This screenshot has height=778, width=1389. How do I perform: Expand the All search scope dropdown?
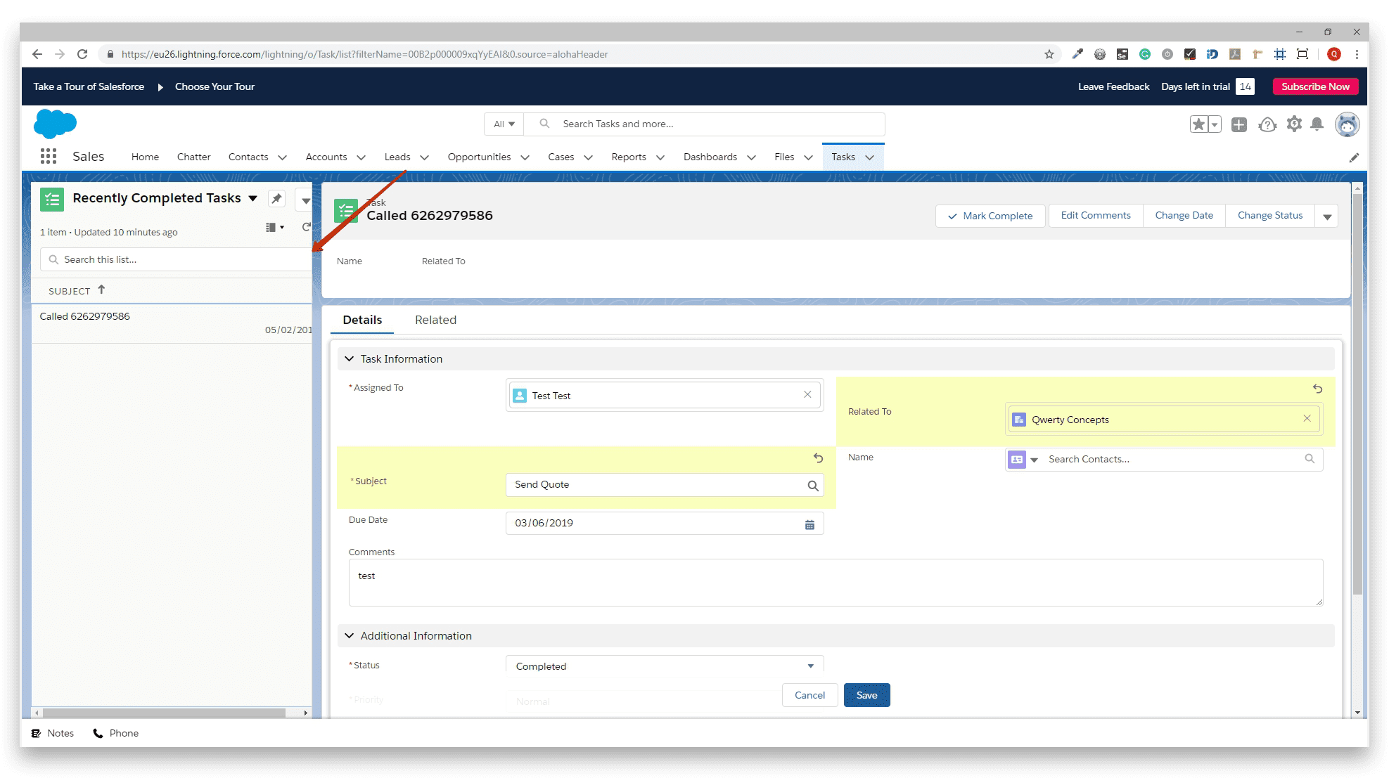tap(504, 124)
